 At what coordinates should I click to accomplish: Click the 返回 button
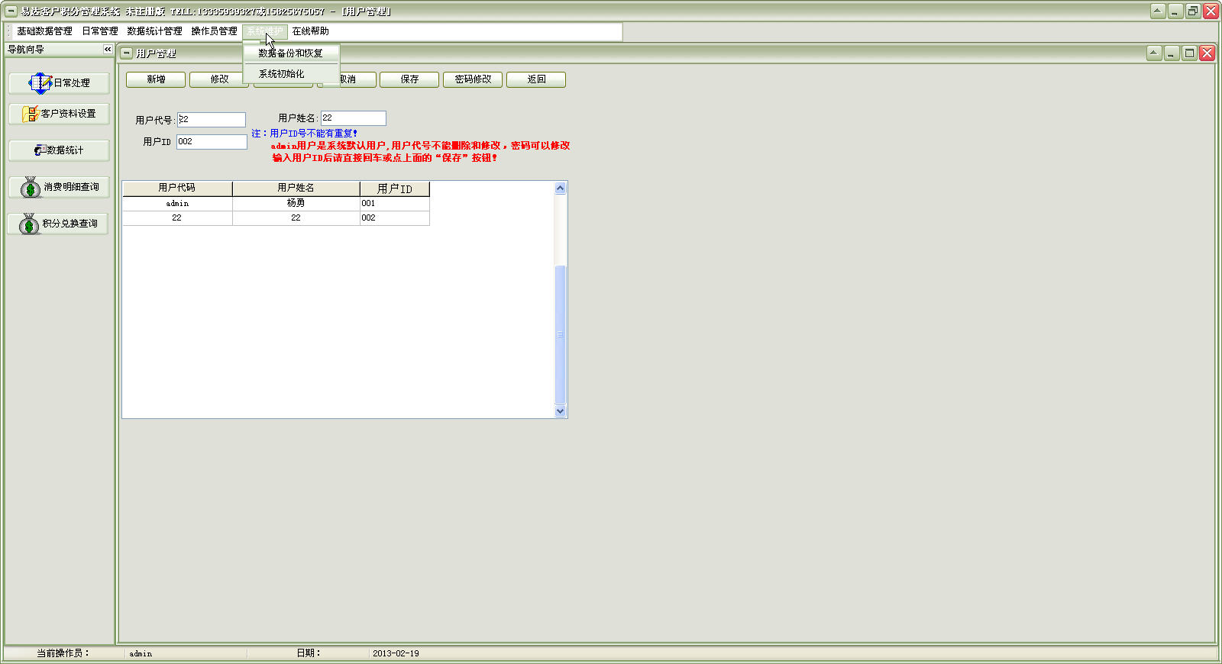(x=536, y=79)
